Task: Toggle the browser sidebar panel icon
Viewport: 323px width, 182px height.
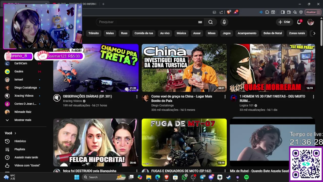Action: [x=283, y=12]
